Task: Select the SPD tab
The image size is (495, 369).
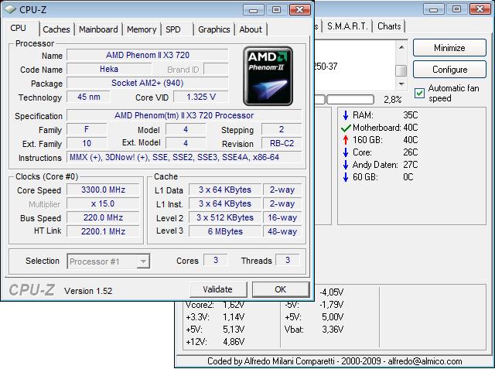Action: (x=173, y=29)
